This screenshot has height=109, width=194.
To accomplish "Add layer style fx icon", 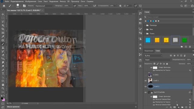I will [x=171, y=107].
